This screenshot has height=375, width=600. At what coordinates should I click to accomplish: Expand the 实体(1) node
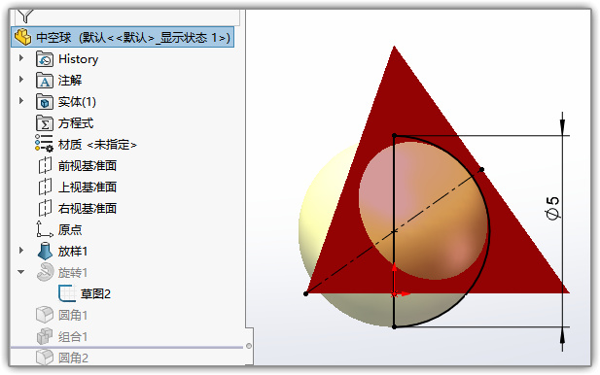pyautogui.click(x=21, y=101)
